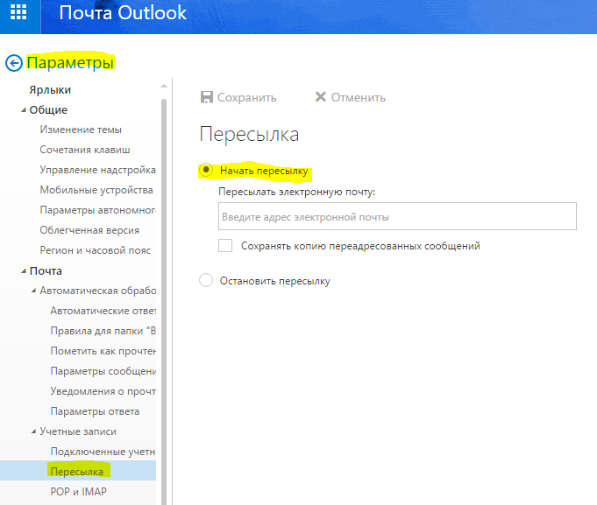This screenshot has width=597, height=505.
Task: Collapse the Общие tree section
Action: [x=24, y=110]
